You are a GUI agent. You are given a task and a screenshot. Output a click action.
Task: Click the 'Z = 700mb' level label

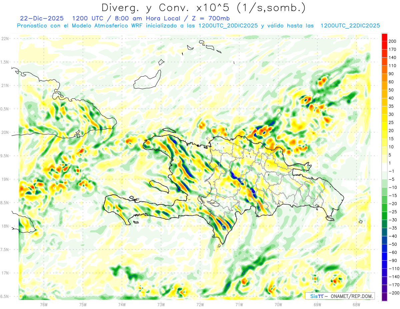pyautogui.click(x=211, y=18)
